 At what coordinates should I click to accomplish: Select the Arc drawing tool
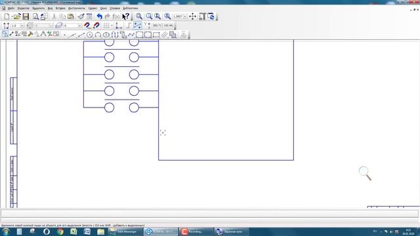tap(98, 35)
